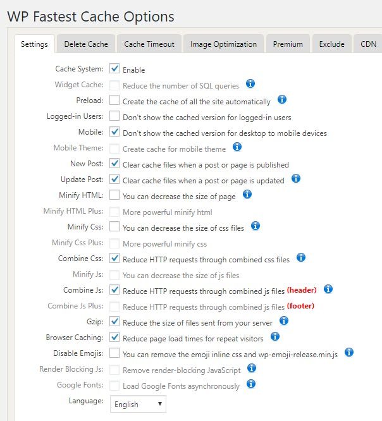Click 'Reduce the number of SQL queries' text
Screen dimensions: 382x421
[181, 85]
